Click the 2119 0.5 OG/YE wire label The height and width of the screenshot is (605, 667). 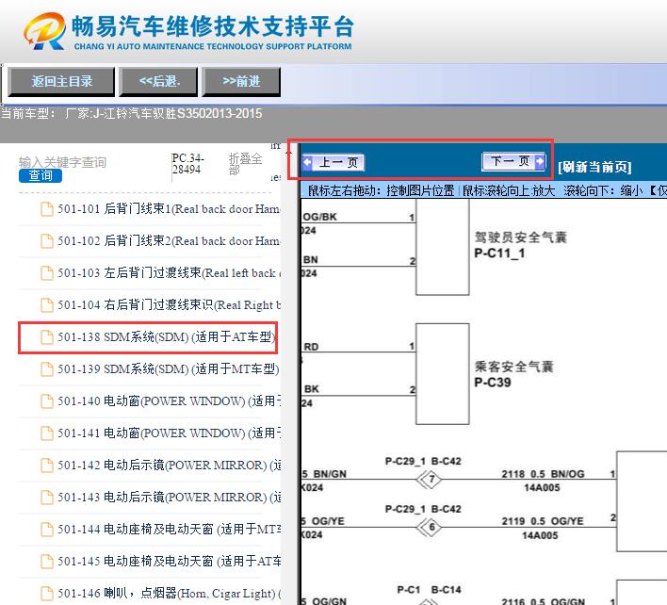tap(543, 521)
